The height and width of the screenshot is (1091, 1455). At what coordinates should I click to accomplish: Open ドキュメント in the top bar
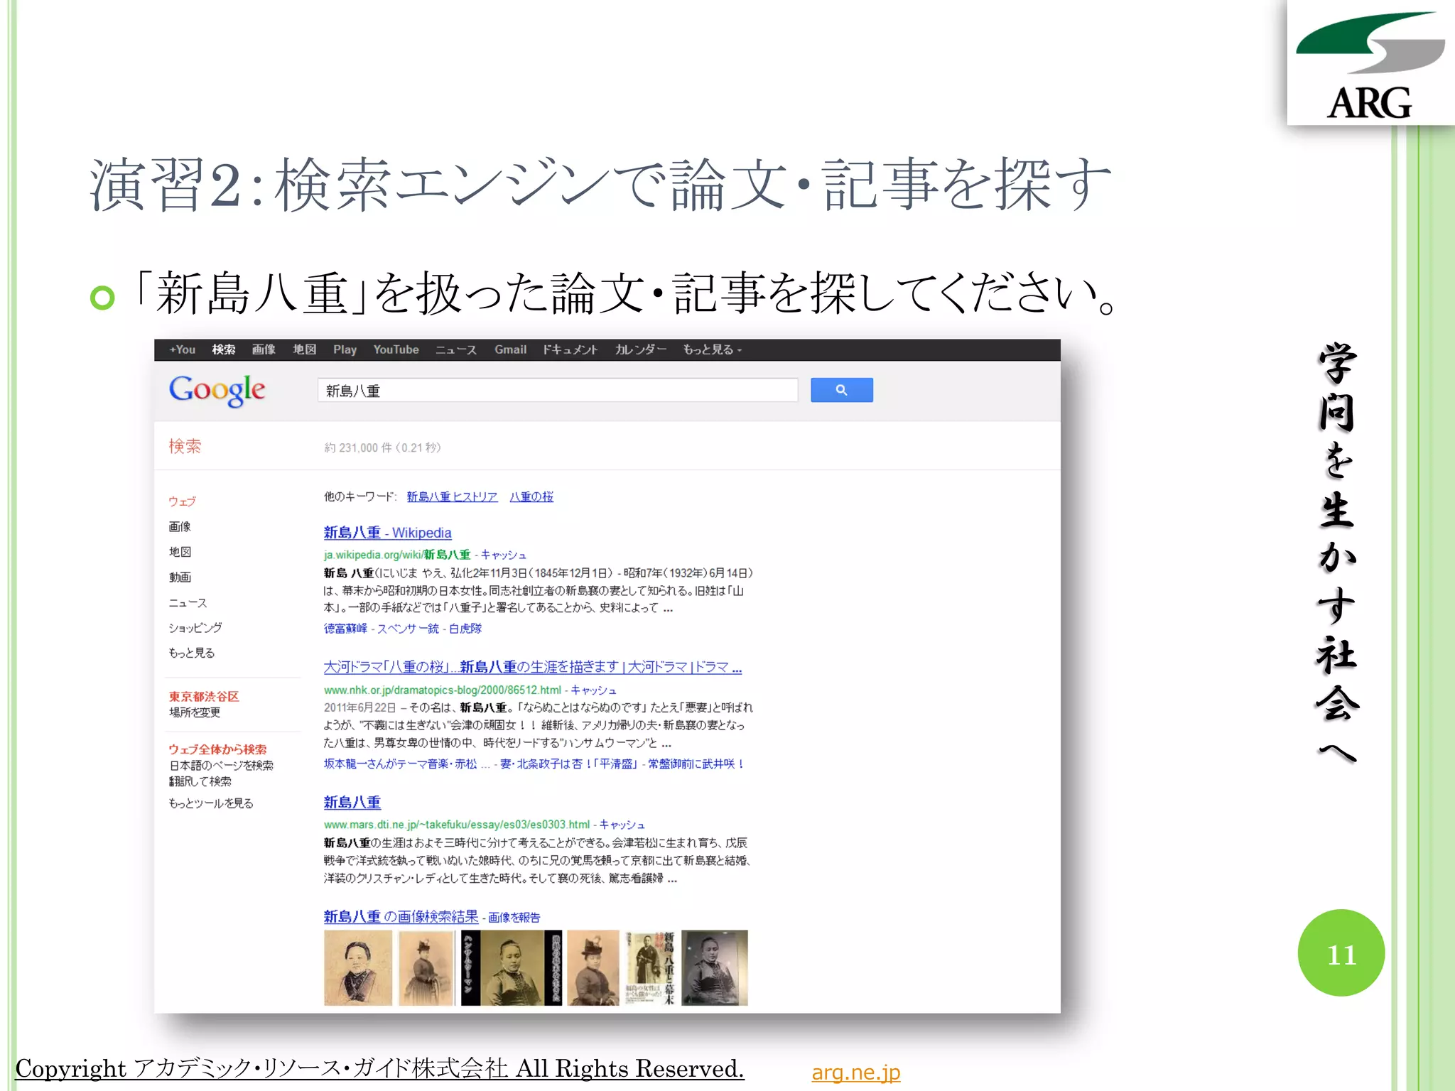point(570,349)
